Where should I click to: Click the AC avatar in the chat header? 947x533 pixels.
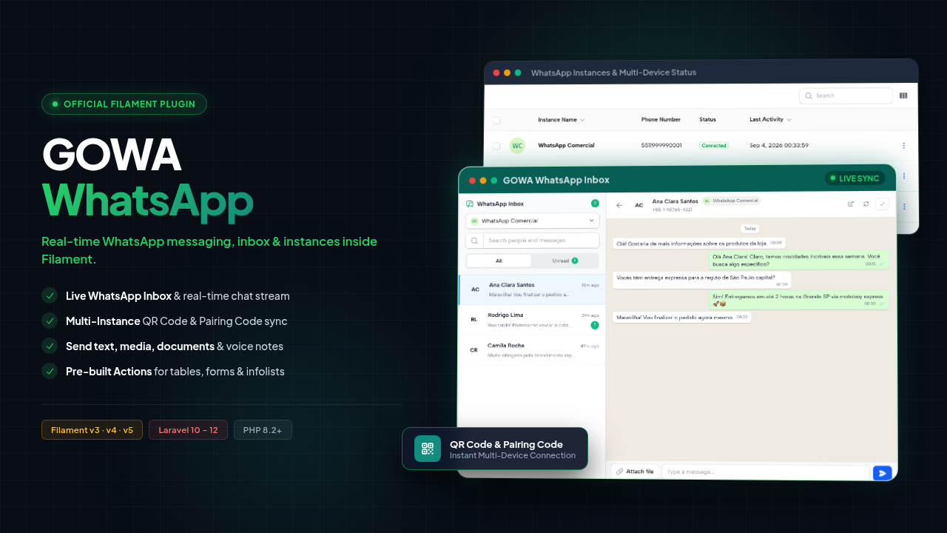(x=639, y=205)
